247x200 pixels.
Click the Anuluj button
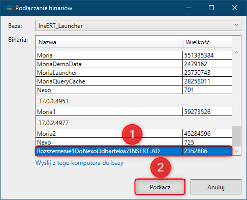[216, 187]
